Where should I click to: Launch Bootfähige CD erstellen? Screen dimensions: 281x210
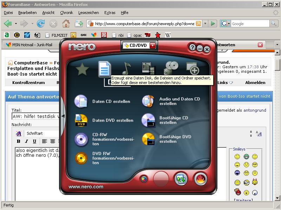[165, 120]
